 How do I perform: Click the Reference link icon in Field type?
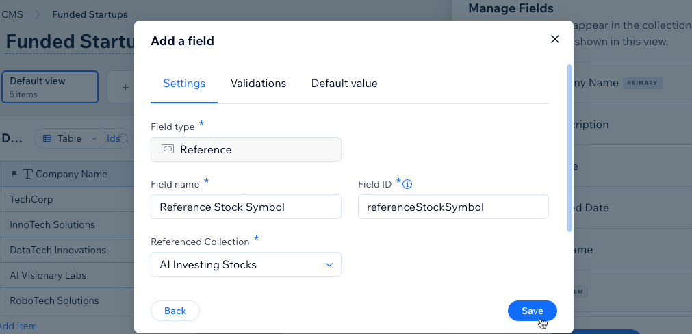(168, 149)
